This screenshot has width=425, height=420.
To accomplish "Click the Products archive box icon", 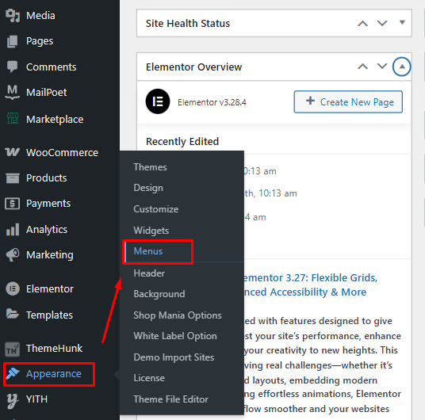I will [x=13, y=178].
